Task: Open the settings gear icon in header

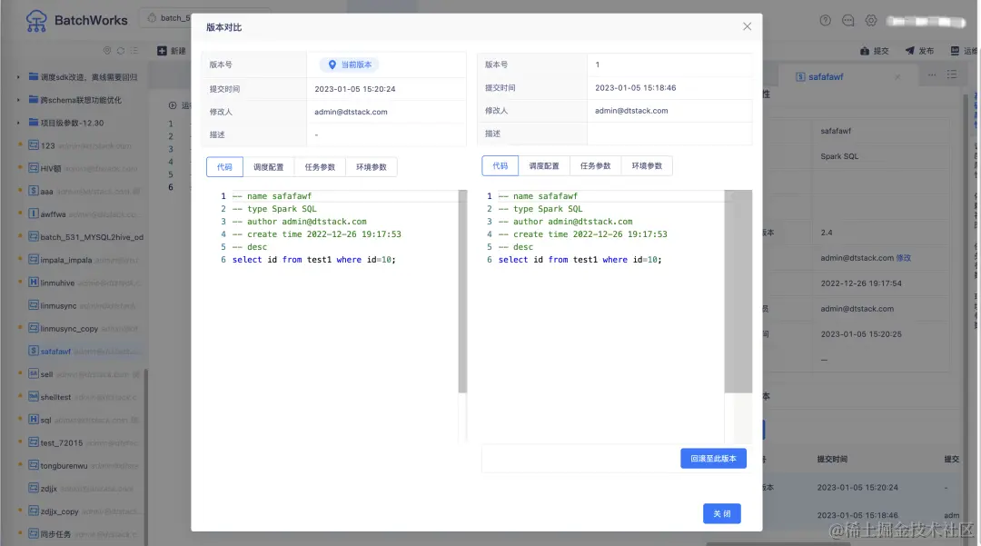Action: [871, 20]
